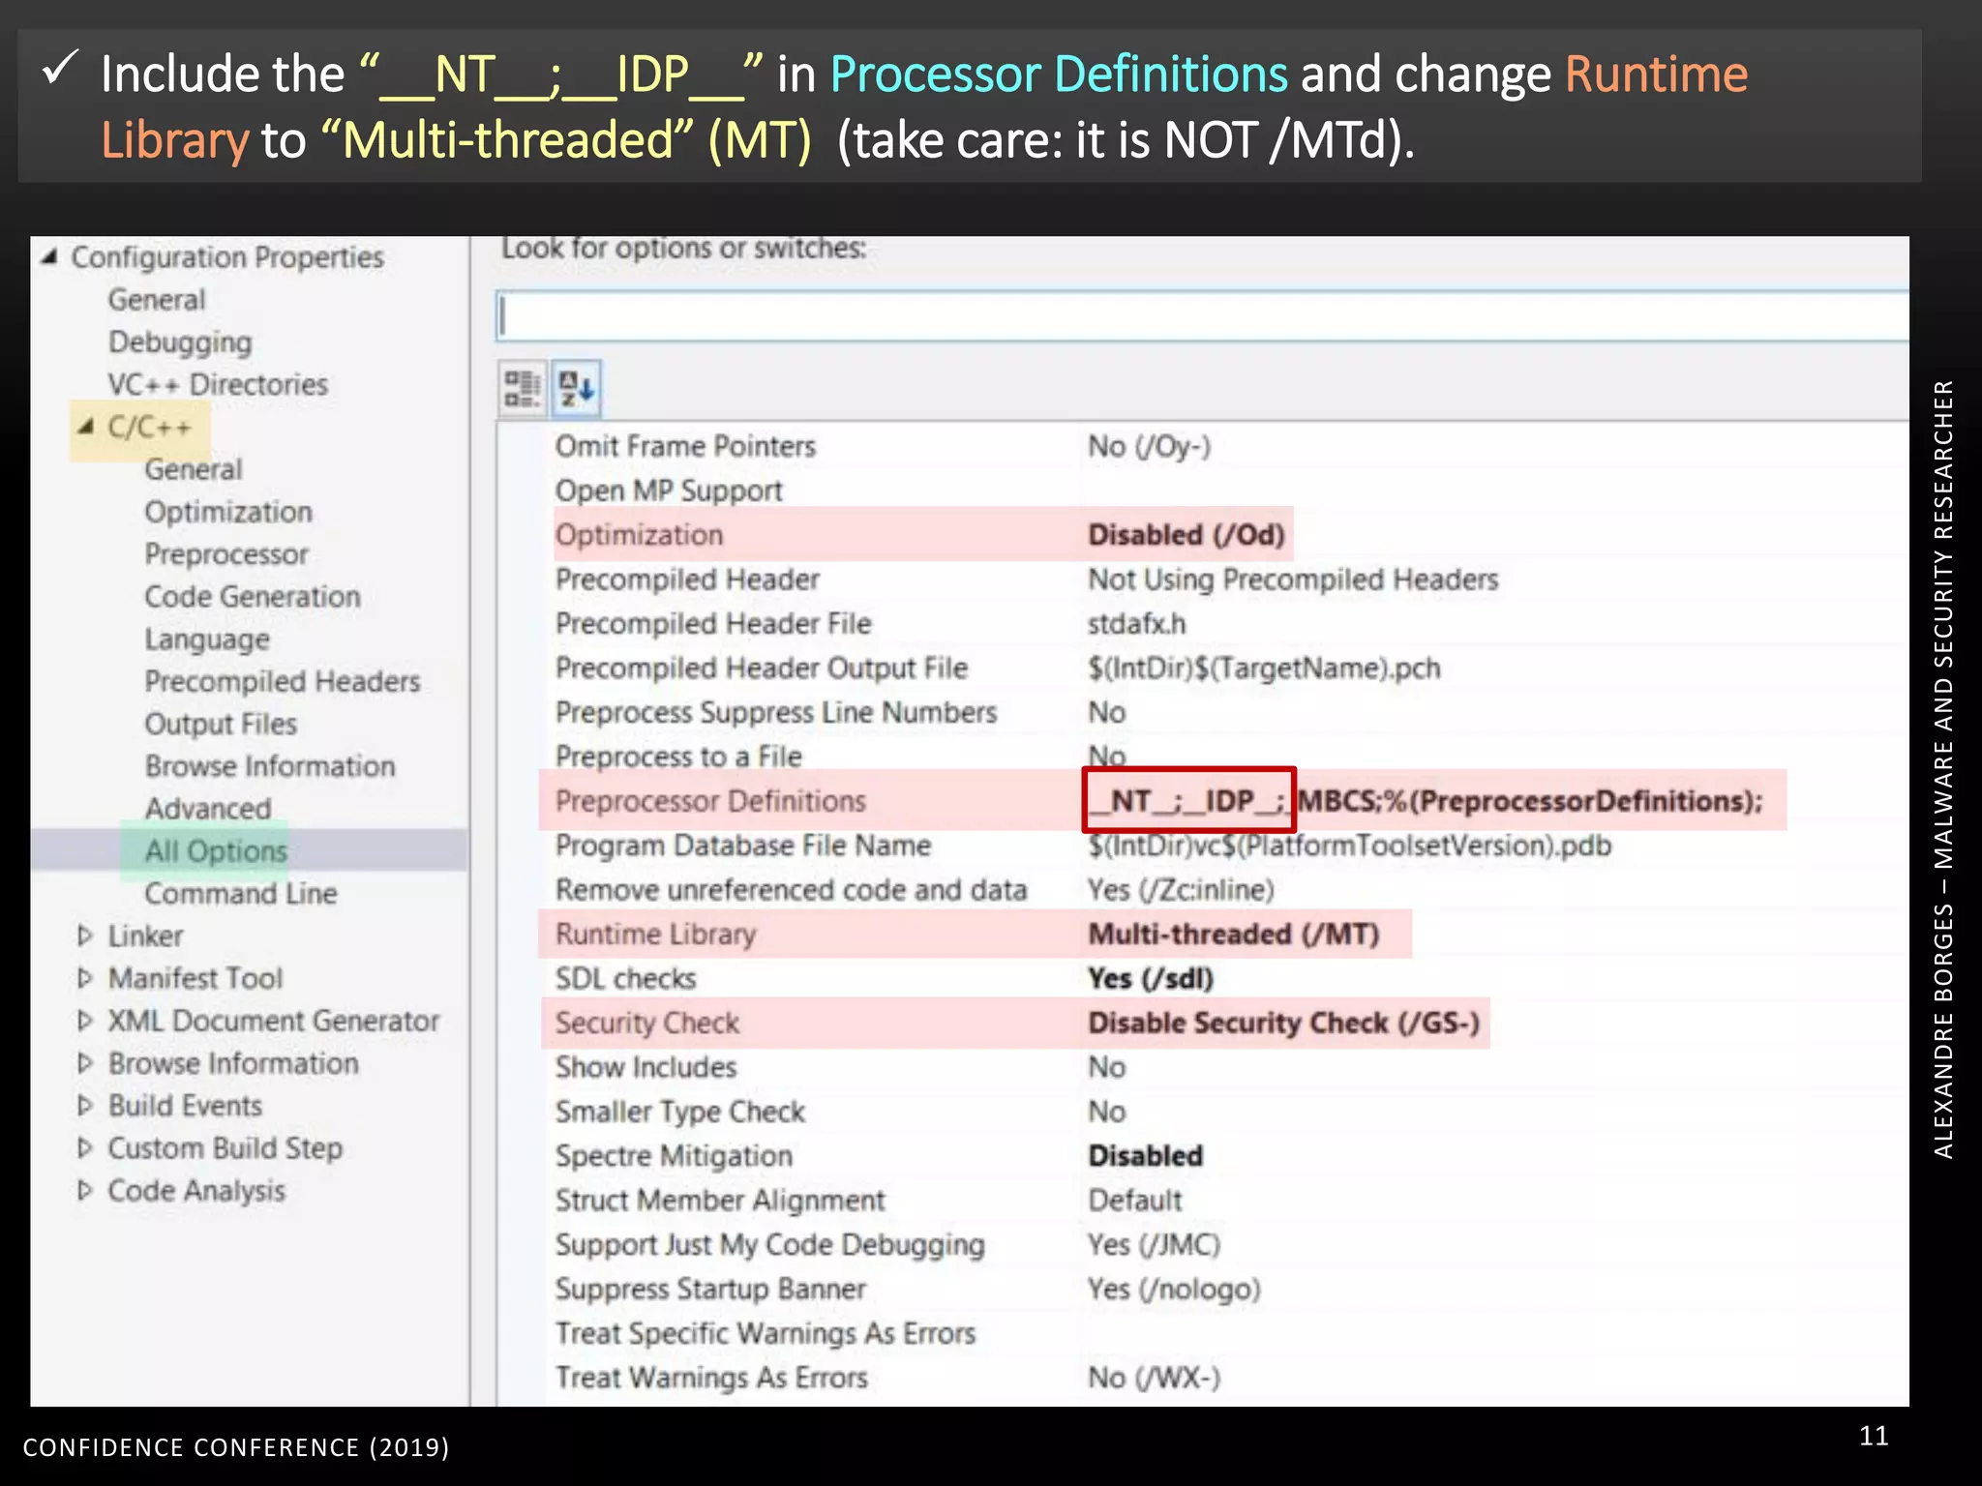
Task: Expand the XML Document Generator node
Action: click(x=85, y=1021)
